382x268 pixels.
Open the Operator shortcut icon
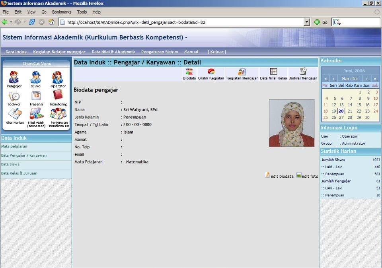pyautogui.click(x=57, y=77)
